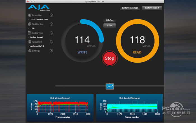The width and height of the screenshot is (196, 123).
Task: Click the Resolution globe icon
Action: [x=30, y=15]
